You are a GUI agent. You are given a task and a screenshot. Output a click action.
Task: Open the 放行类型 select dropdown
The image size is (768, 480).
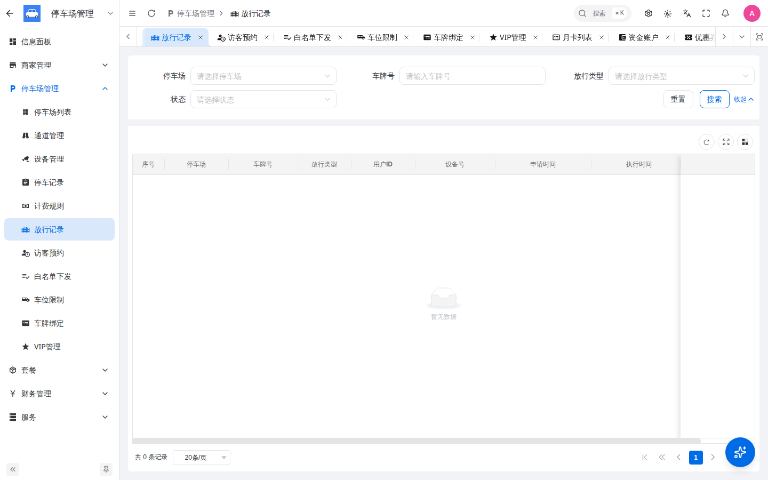[682, 76]
